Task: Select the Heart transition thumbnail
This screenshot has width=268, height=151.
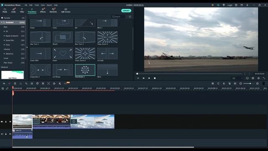Action: 63,53
